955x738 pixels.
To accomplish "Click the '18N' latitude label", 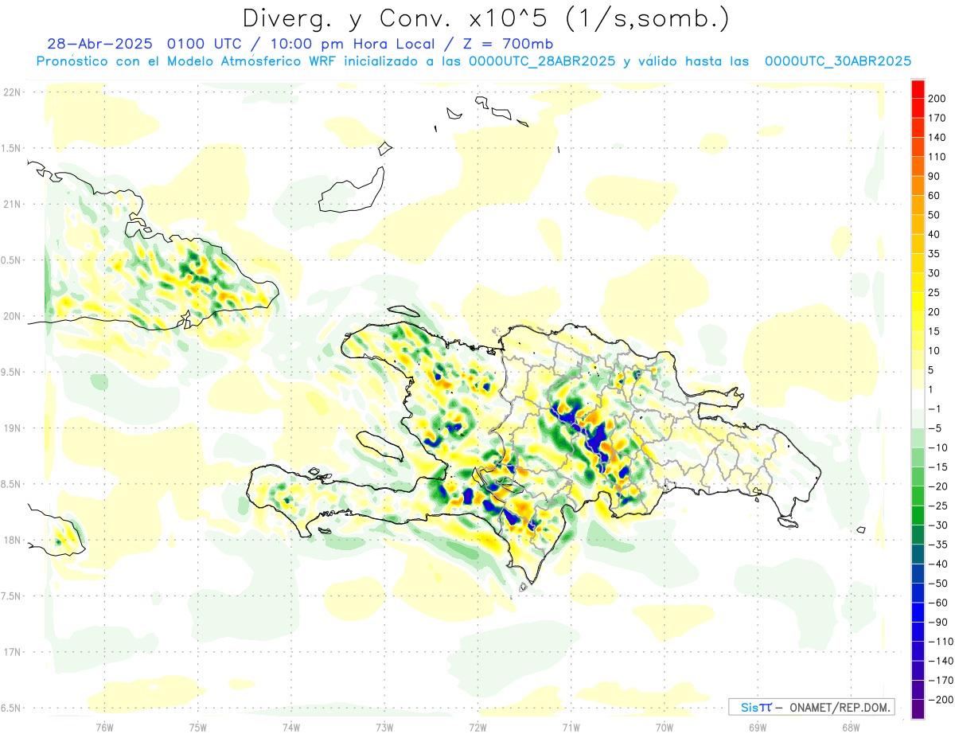I will coord(13,541).
